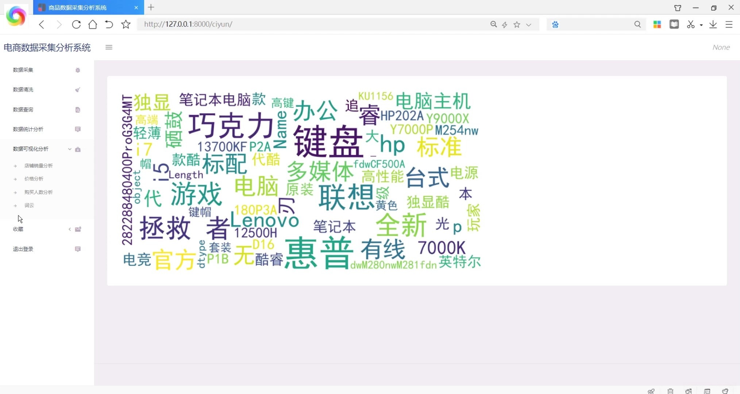Open the browser main menu at top right
The width and height of the screenshot is (740, 394).
pos(729,24)
